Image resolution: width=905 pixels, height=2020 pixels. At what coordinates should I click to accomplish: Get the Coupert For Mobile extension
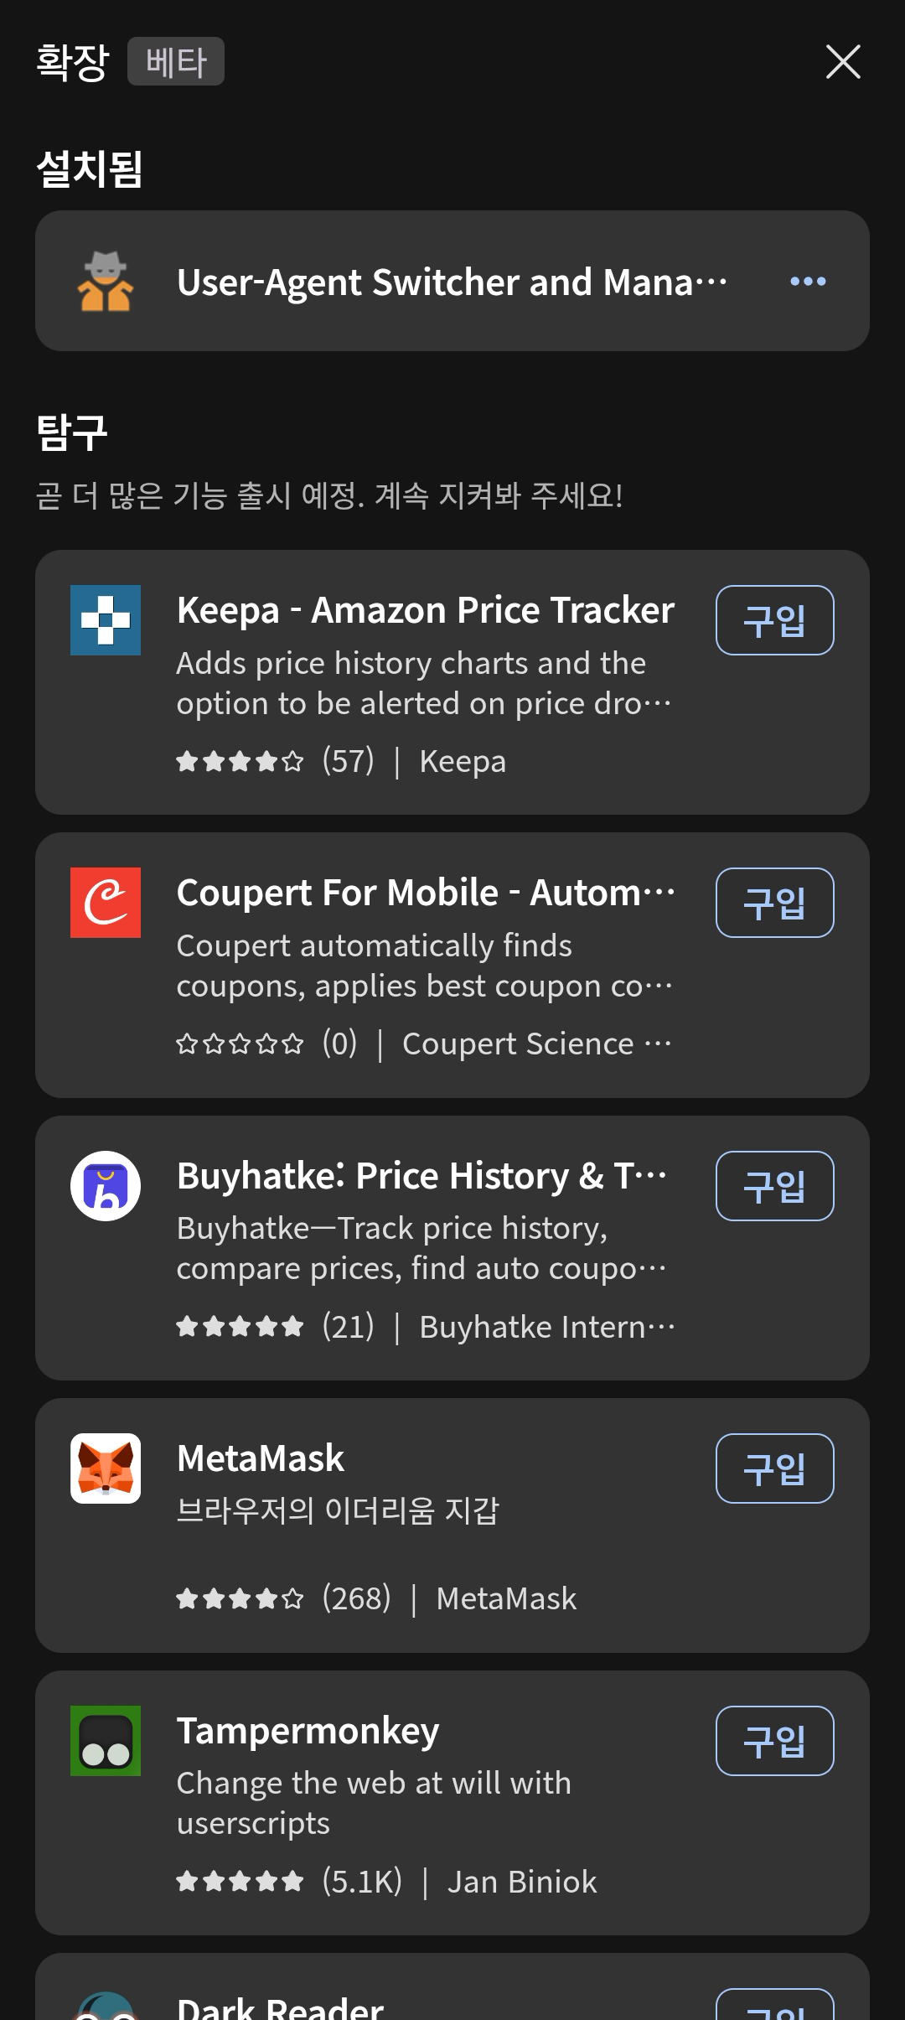(774, 903)
